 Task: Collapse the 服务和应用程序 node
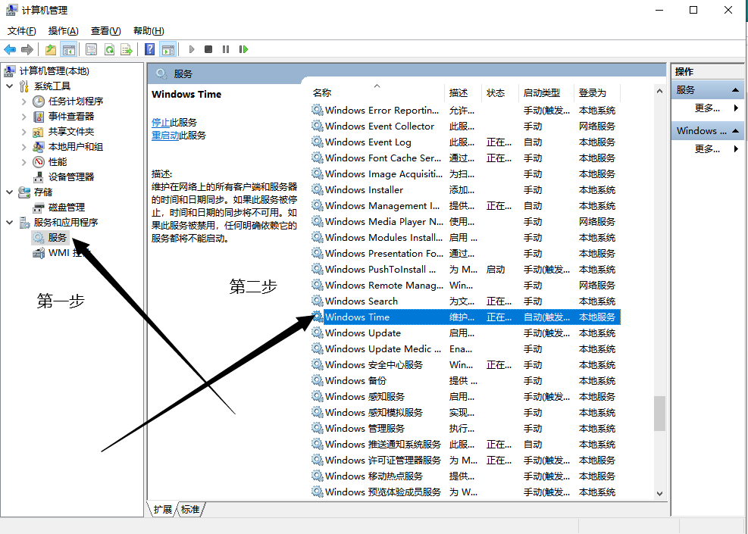[x=10, y=222]
